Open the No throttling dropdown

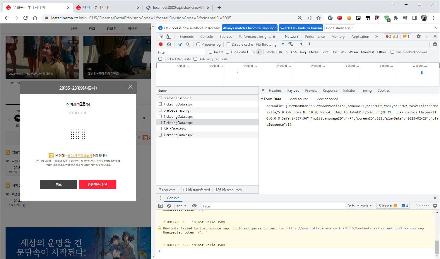coord(270,44)
